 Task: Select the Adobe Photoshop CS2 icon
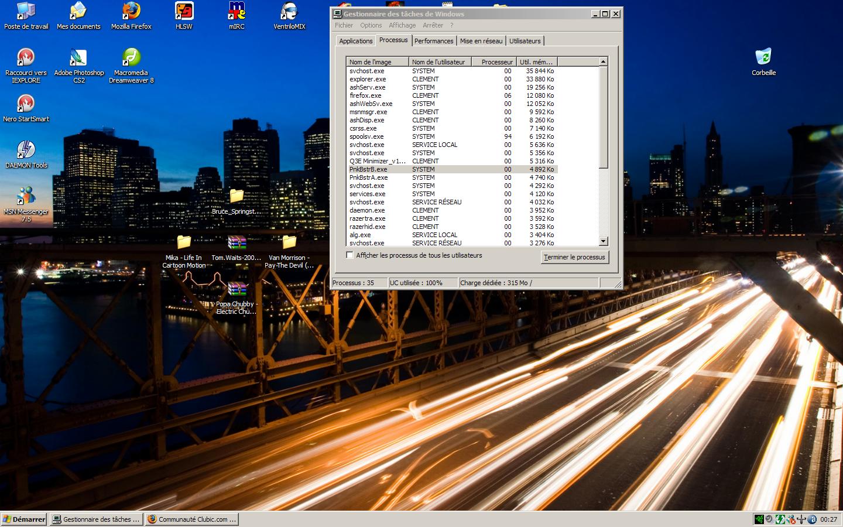(x=78, y=59)
